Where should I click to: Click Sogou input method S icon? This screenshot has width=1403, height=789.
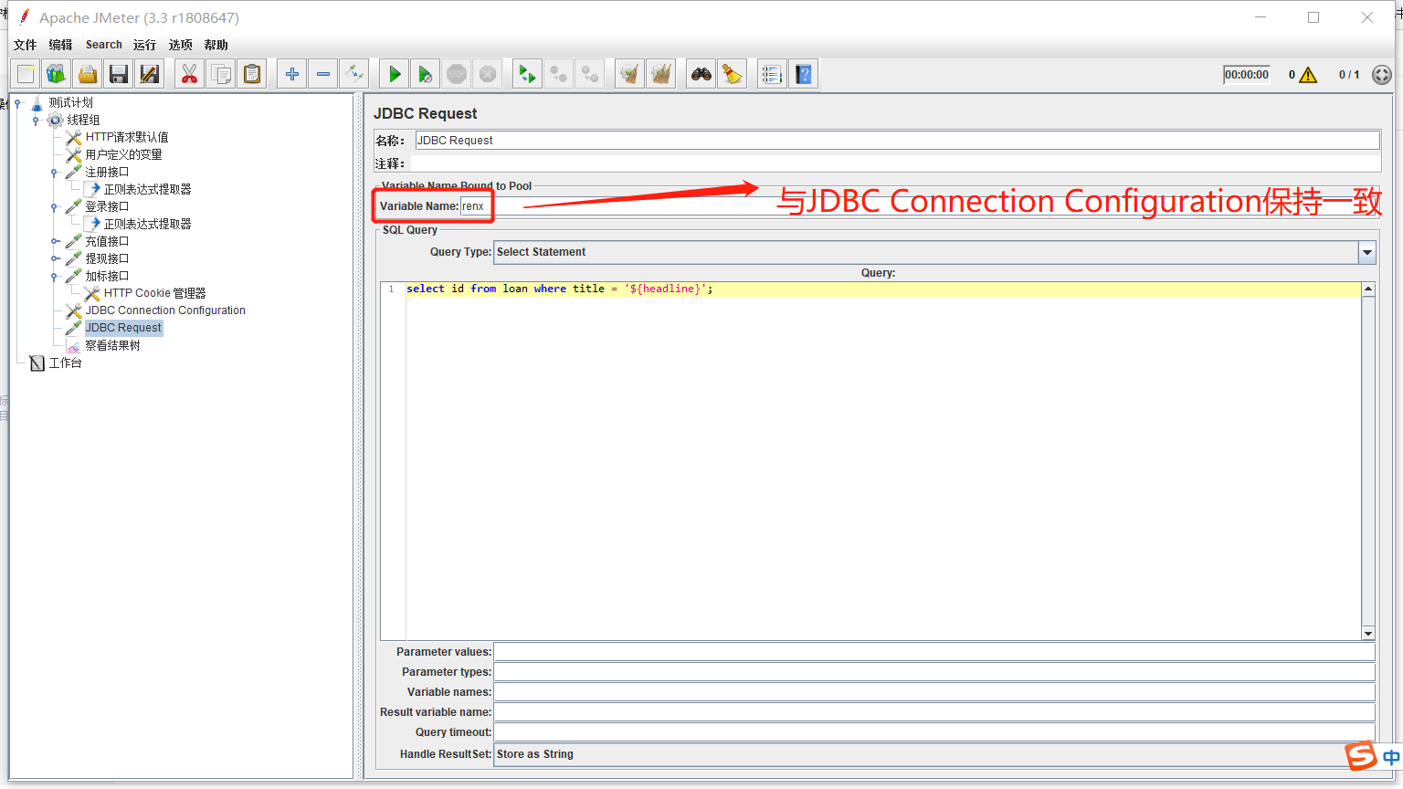point(1361,756)
